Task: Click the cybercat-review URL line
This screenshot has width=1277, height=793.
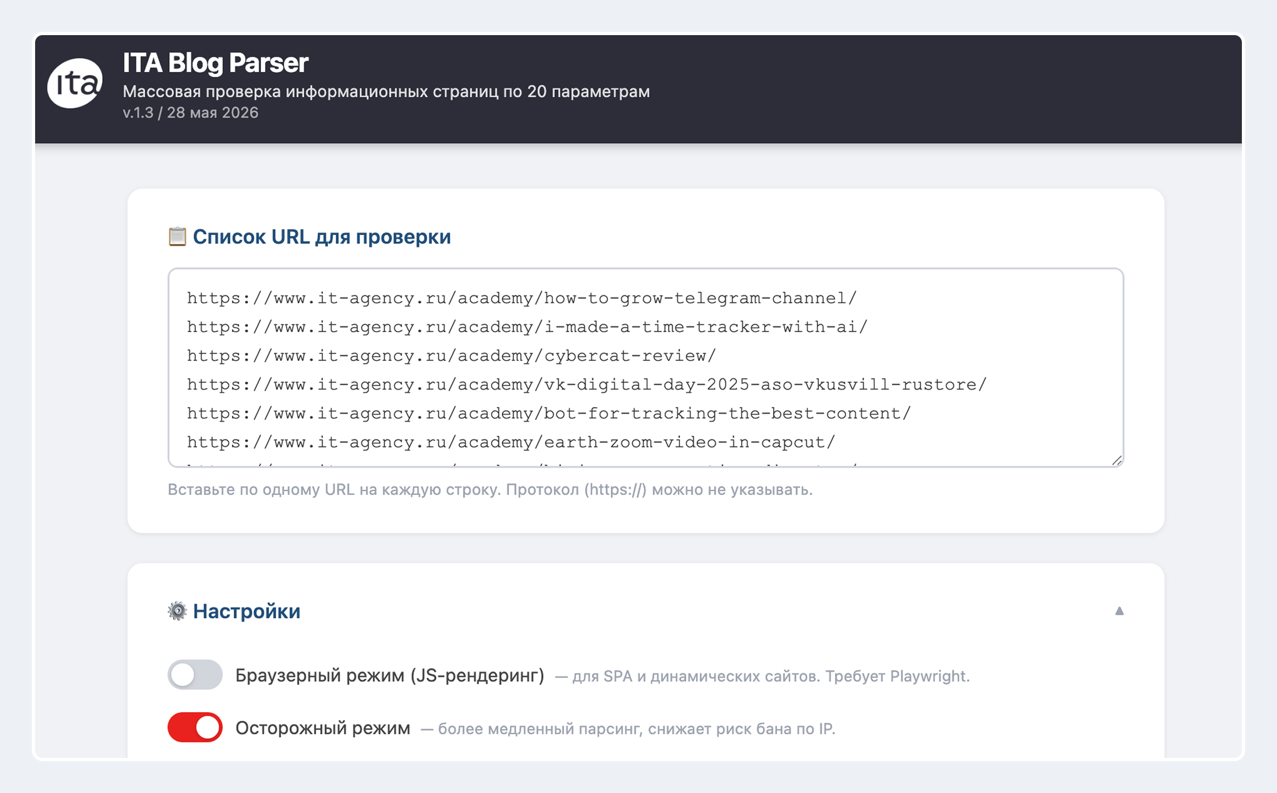Action: coord(451,356)
